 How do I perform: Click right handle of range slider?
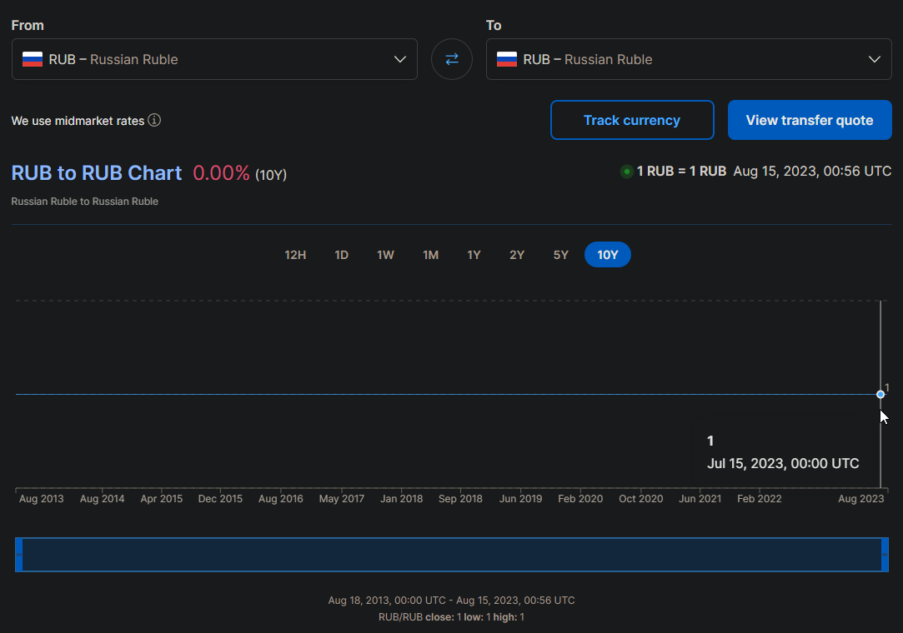(885, 555)
